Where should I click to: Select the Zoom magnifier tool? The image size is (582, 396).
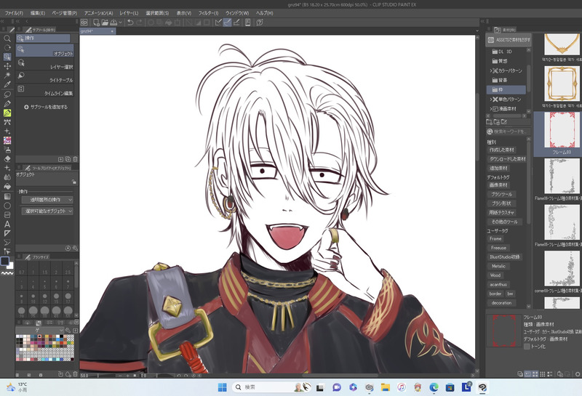[x=7, y=39]
